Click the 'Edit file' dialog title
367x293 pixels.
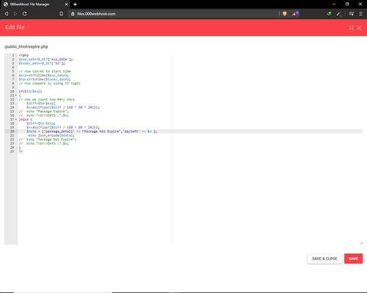coord(15,28)
